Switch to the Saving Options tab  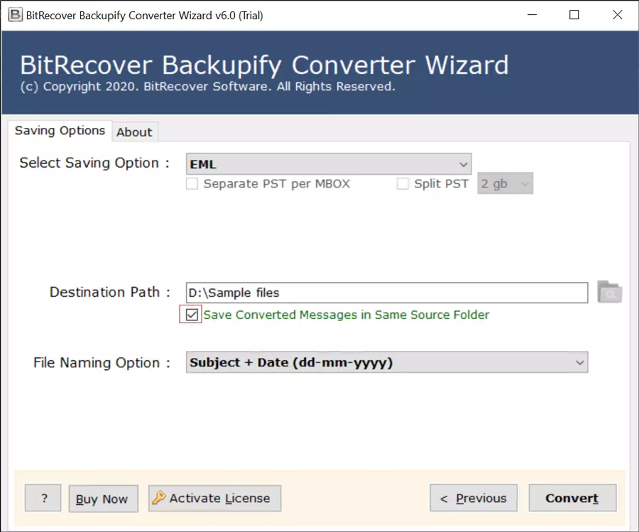[x=60, y=131]
